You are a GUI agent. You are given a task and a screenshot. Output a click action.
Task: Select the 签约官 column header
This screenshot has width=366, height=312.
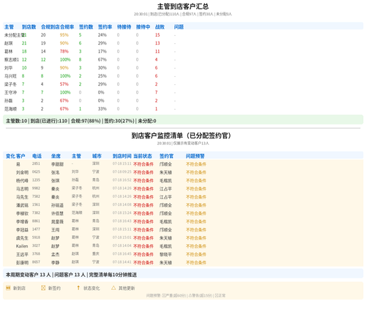coord(166,156)
